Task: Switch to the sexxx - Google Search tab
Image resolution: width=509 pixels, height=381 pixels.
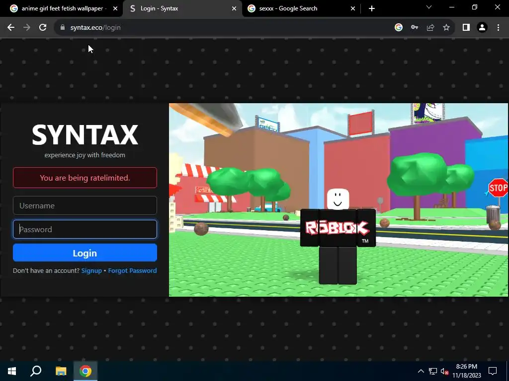Action: point(302,8)
